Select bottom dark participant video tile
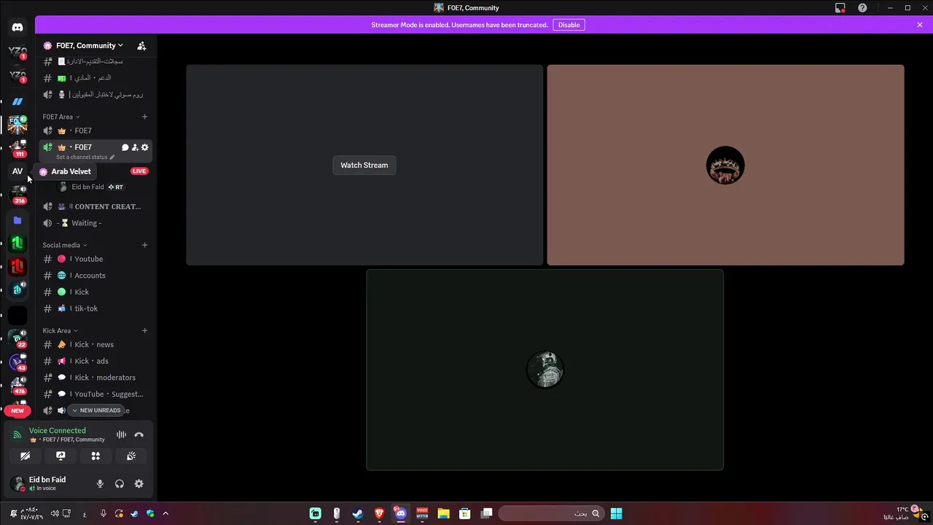Screen dimensions: 933x525 (544, 370)
